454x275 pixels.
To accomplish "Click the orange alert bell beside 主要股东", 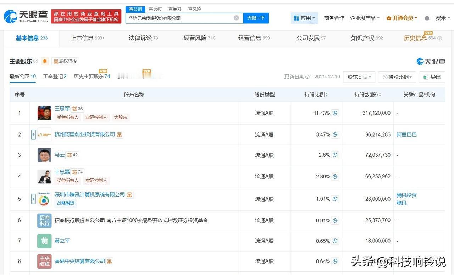I will point(45,61).
